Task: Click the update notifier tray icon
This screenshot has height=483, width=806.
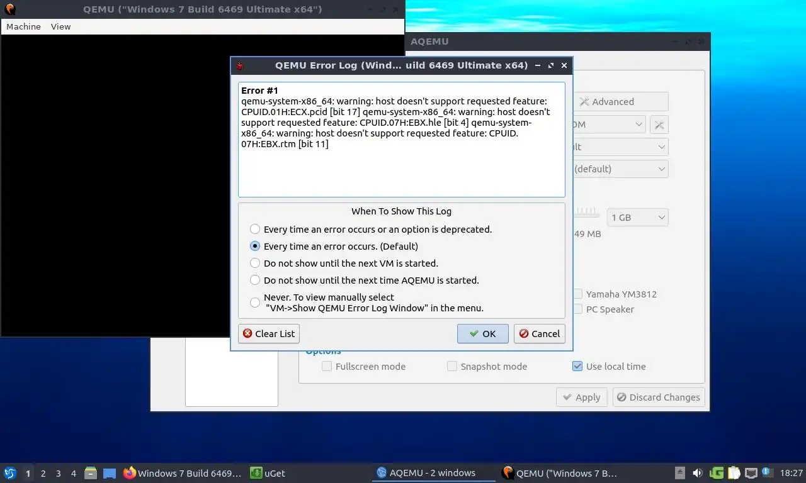Action: click(767, 472)
